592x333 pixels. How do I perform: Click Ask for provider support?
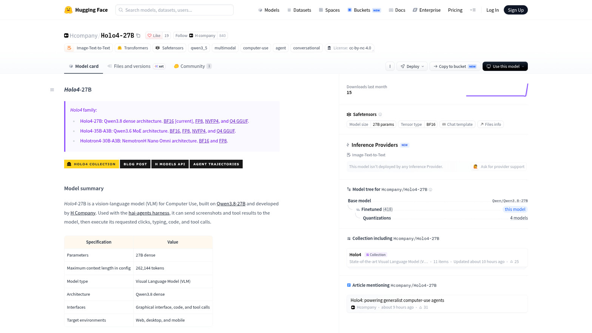499,166
